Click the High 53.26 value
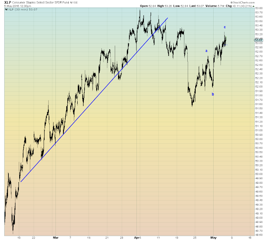Screen dimensions: 267x240 click(x=164, y=6)
